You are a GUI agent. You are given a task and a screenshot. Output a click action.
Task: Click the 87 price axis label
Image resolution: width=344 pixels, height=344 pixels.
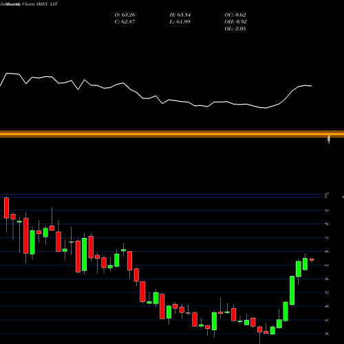coord(327,194)
